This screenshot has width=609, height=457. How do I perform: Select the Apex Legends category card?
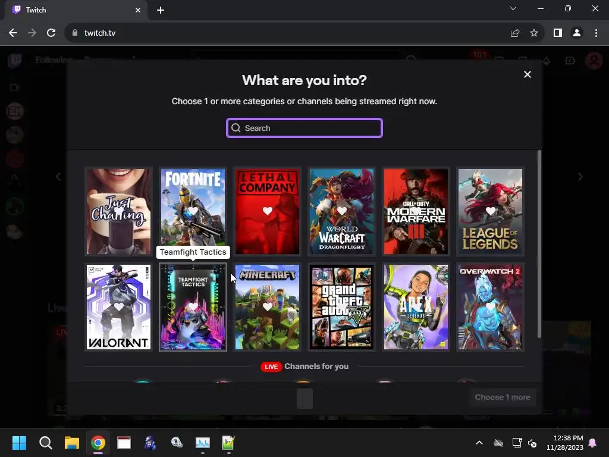[416, 307]
